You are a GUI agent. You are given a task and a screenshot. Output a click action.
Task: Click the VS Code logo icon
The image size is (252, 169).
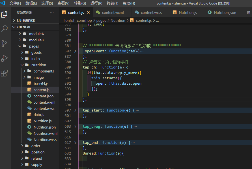pos(3,3)
